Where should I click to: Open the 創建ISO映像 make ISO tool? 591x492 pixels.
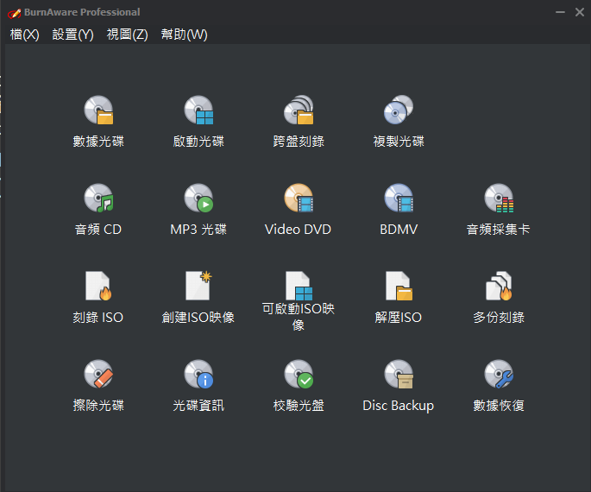point(198,298)
